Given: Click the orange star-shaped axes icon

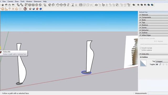Looking at the screenshot, I should point(13,9).
